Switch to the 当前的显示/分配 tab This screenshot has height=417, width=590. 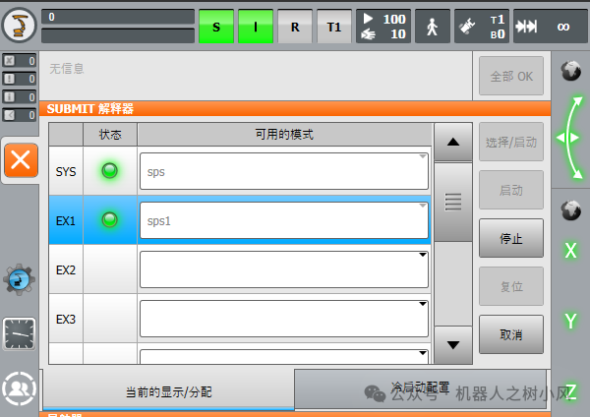tap(168, 391)
